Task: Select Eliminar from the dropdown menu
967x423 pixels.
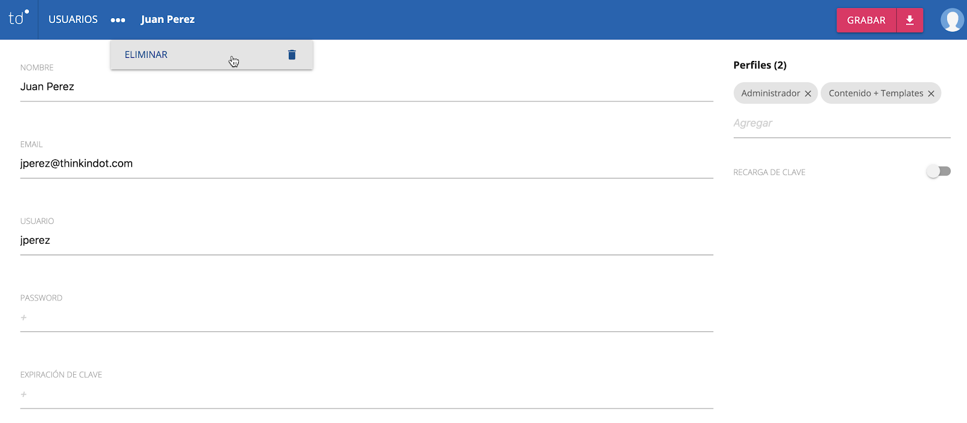Action: [146, 55]
